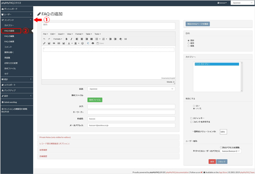Expand the ユーザー sidebar section
Screen dimensions: 255x174
tap(16, 15)
